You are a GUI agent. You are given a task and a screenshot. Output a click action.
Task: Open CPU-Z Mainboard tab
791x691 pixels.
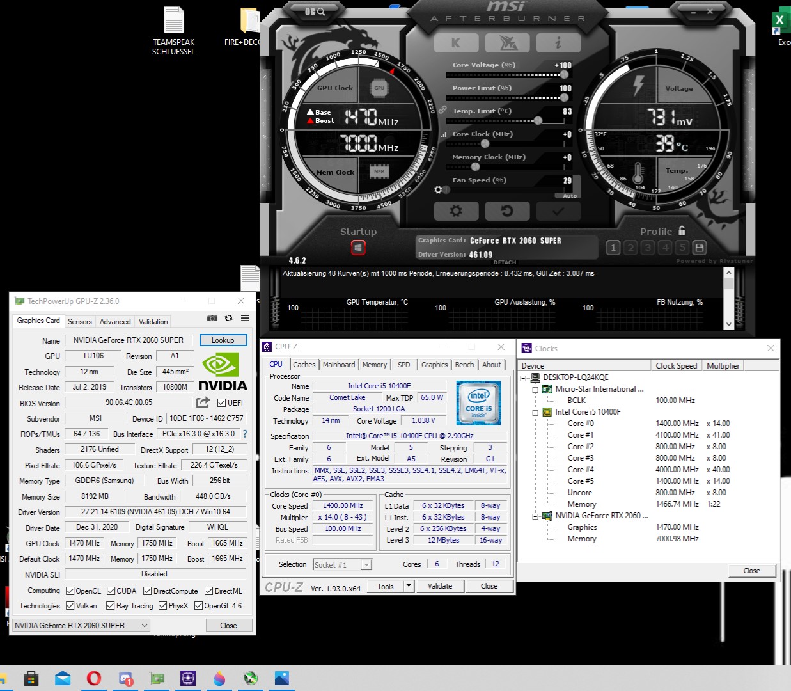point(339,365)
